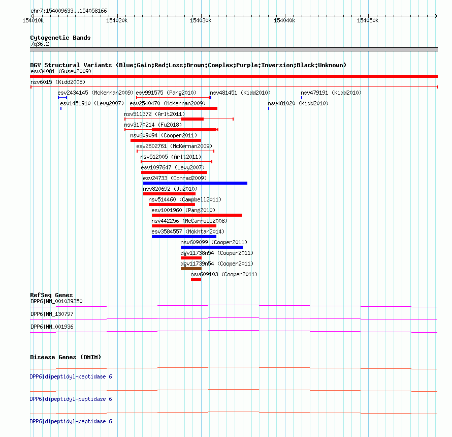Click the brown dgv11739n54 complex bar

[191, 269]
